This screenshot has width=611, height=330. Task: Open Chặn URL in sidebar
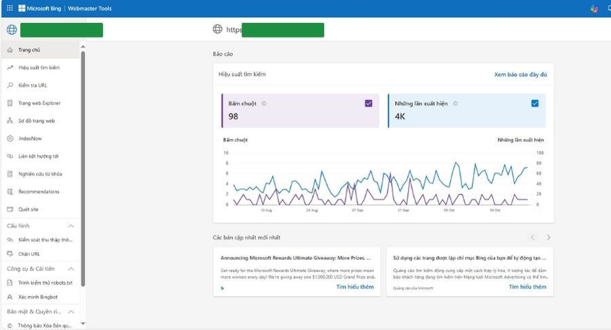point(41,253)
